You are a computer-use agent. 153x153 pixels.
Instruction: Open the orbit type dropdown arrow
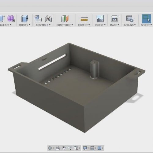point(54,148)
